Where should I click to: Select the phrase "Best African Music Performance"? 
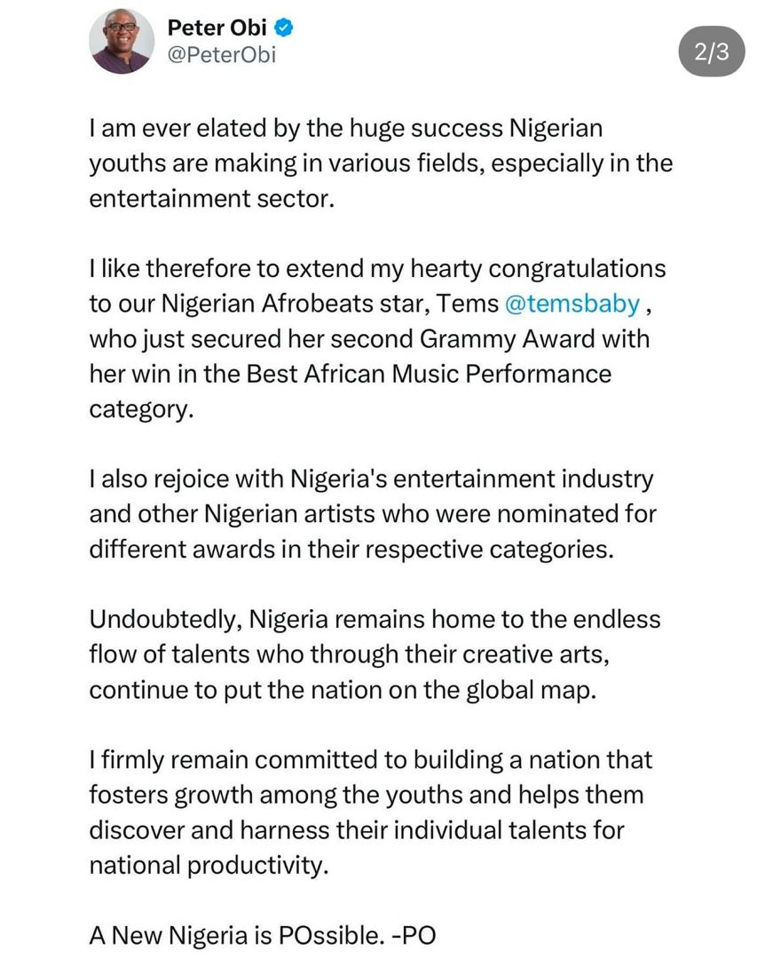[x=429, y=375]
